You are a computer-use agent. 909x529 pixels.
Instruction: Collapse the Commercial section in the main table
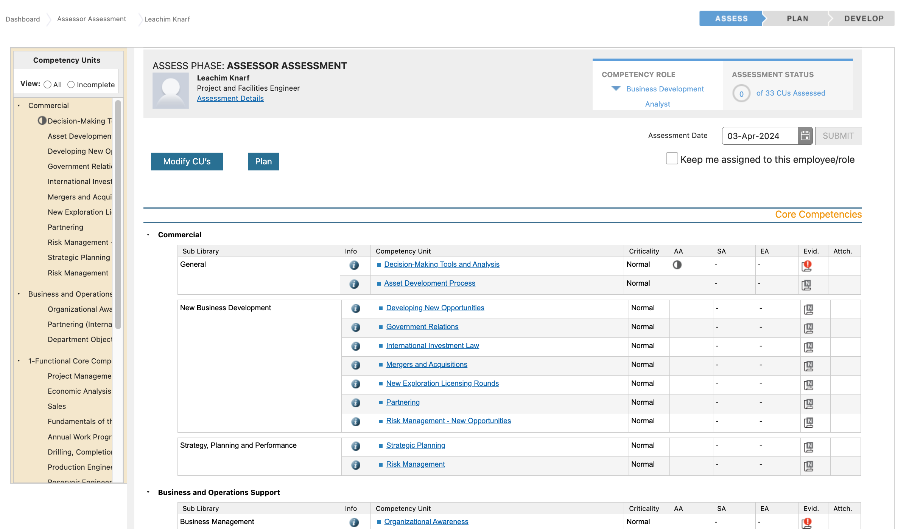(148, 235)
